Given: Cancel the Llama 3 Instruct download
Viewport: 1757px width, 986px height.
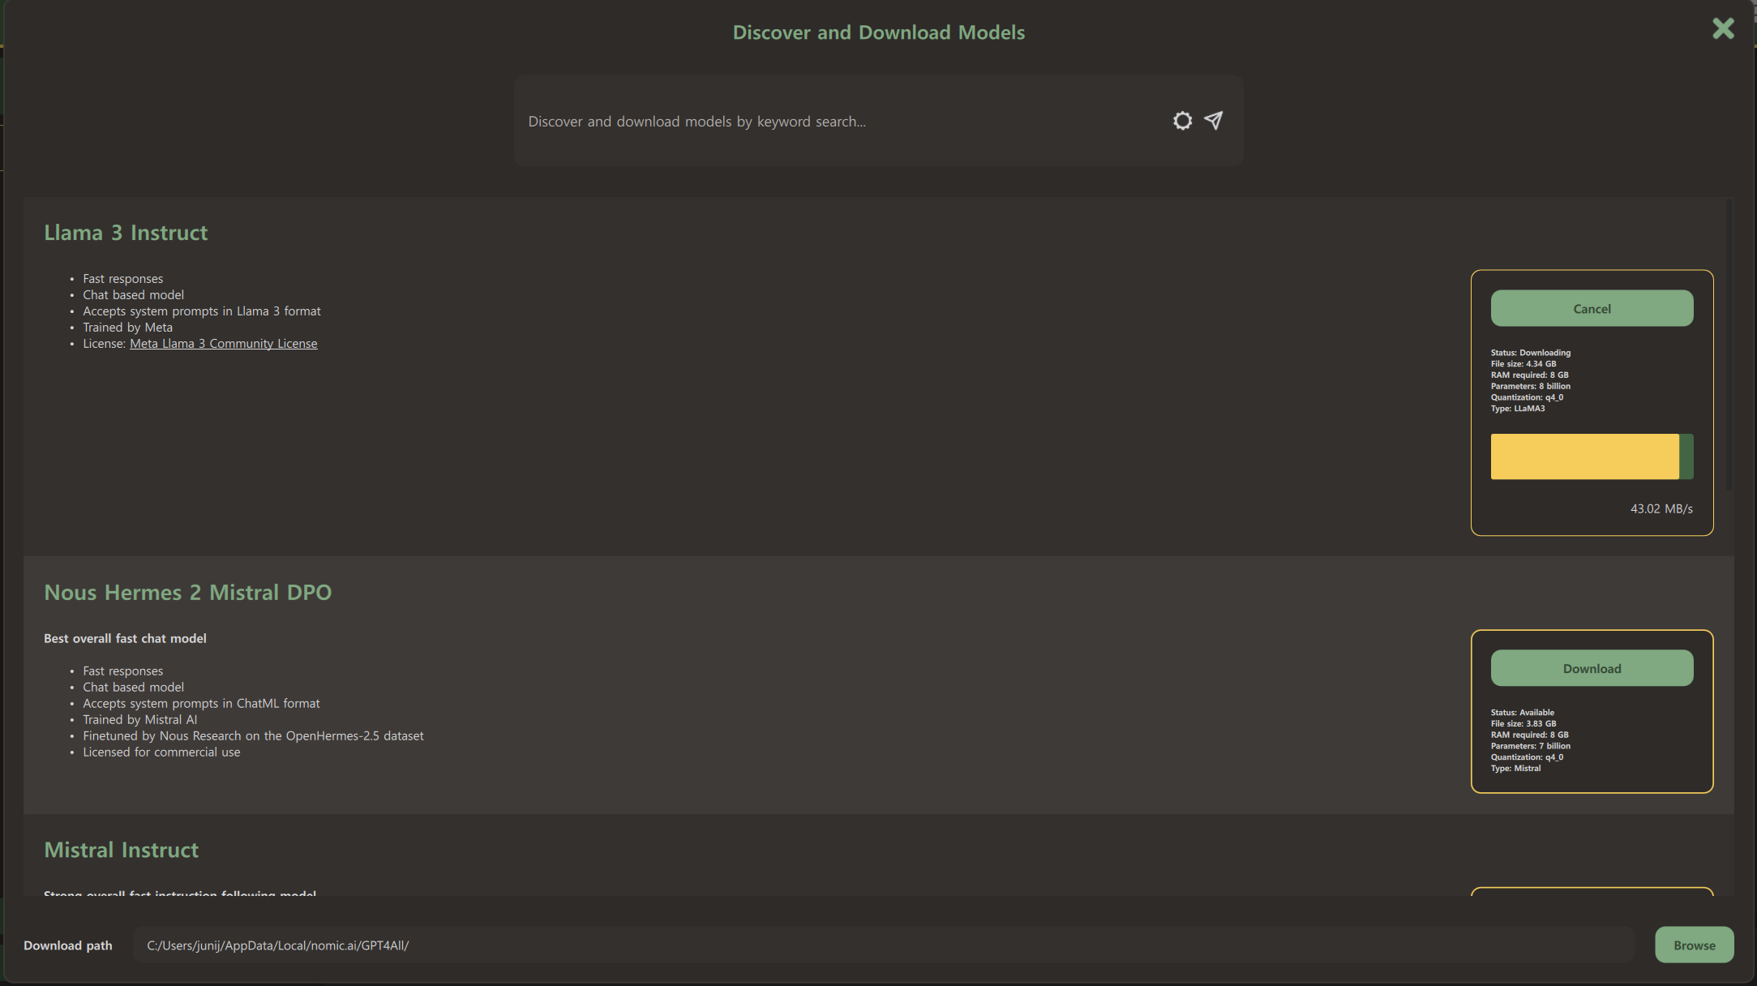Looking at the screenshot, I should point(1591,309).
